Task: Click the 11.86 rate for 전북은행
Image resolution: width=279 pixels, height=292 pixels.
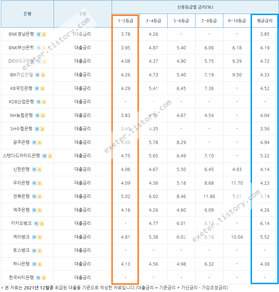Action: click(x=209, y=197)
